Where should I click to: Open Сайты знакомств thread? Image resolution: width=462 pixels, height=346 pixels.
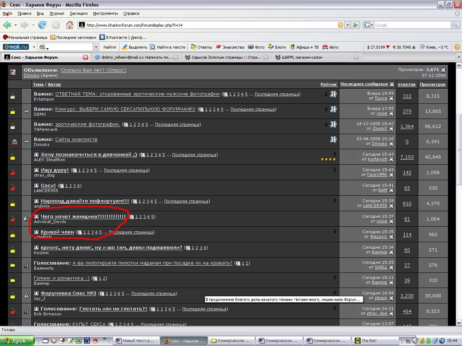[76, 139]
